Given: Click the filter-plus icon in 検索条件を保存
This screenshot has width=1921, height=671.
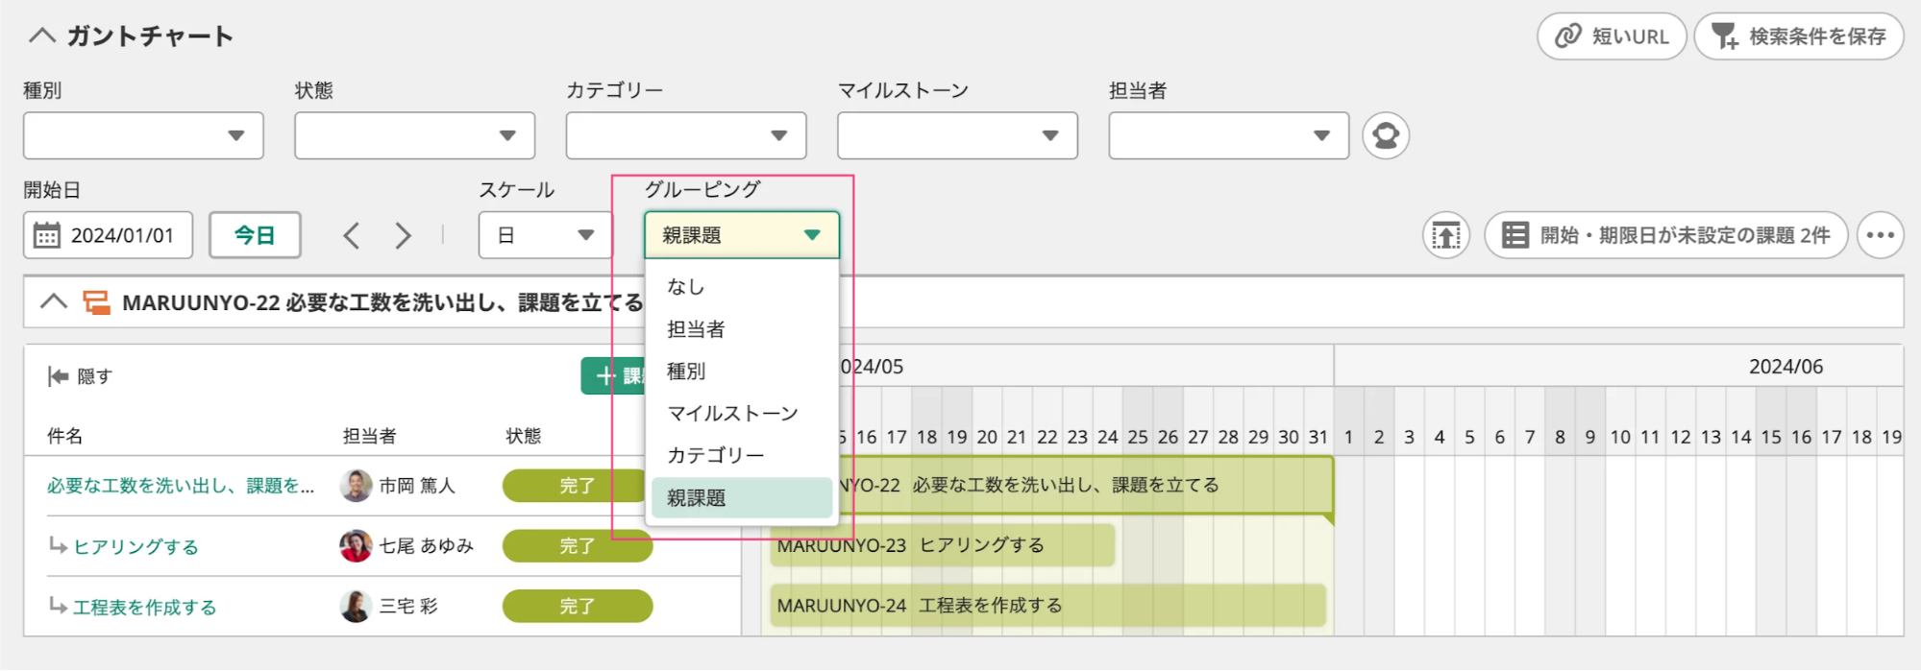Looking at the screenshot, I should point(1726,36).
